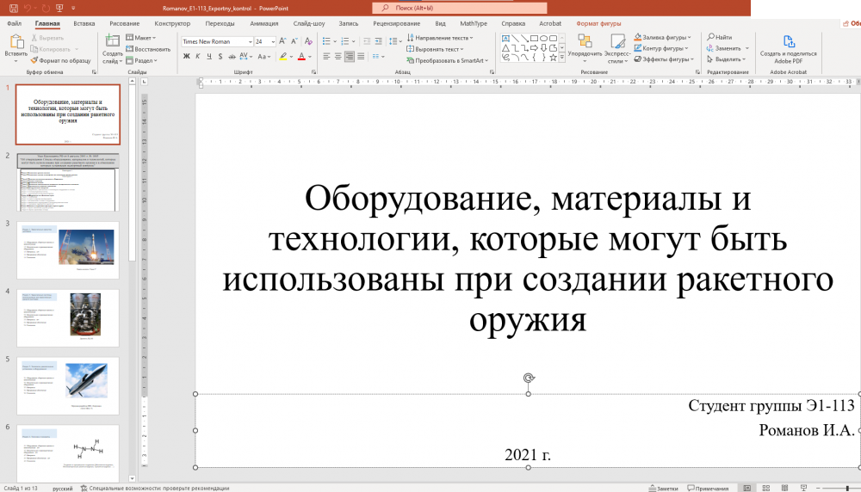Toggle italic (К) formatting
861x492 pixels.
pyautogui.click(x=198, y=57)
